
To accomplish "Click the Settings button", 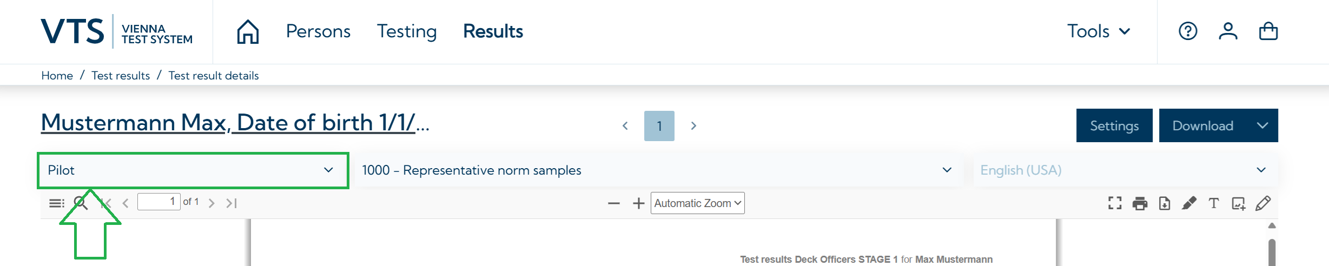I will [1114, 125].
